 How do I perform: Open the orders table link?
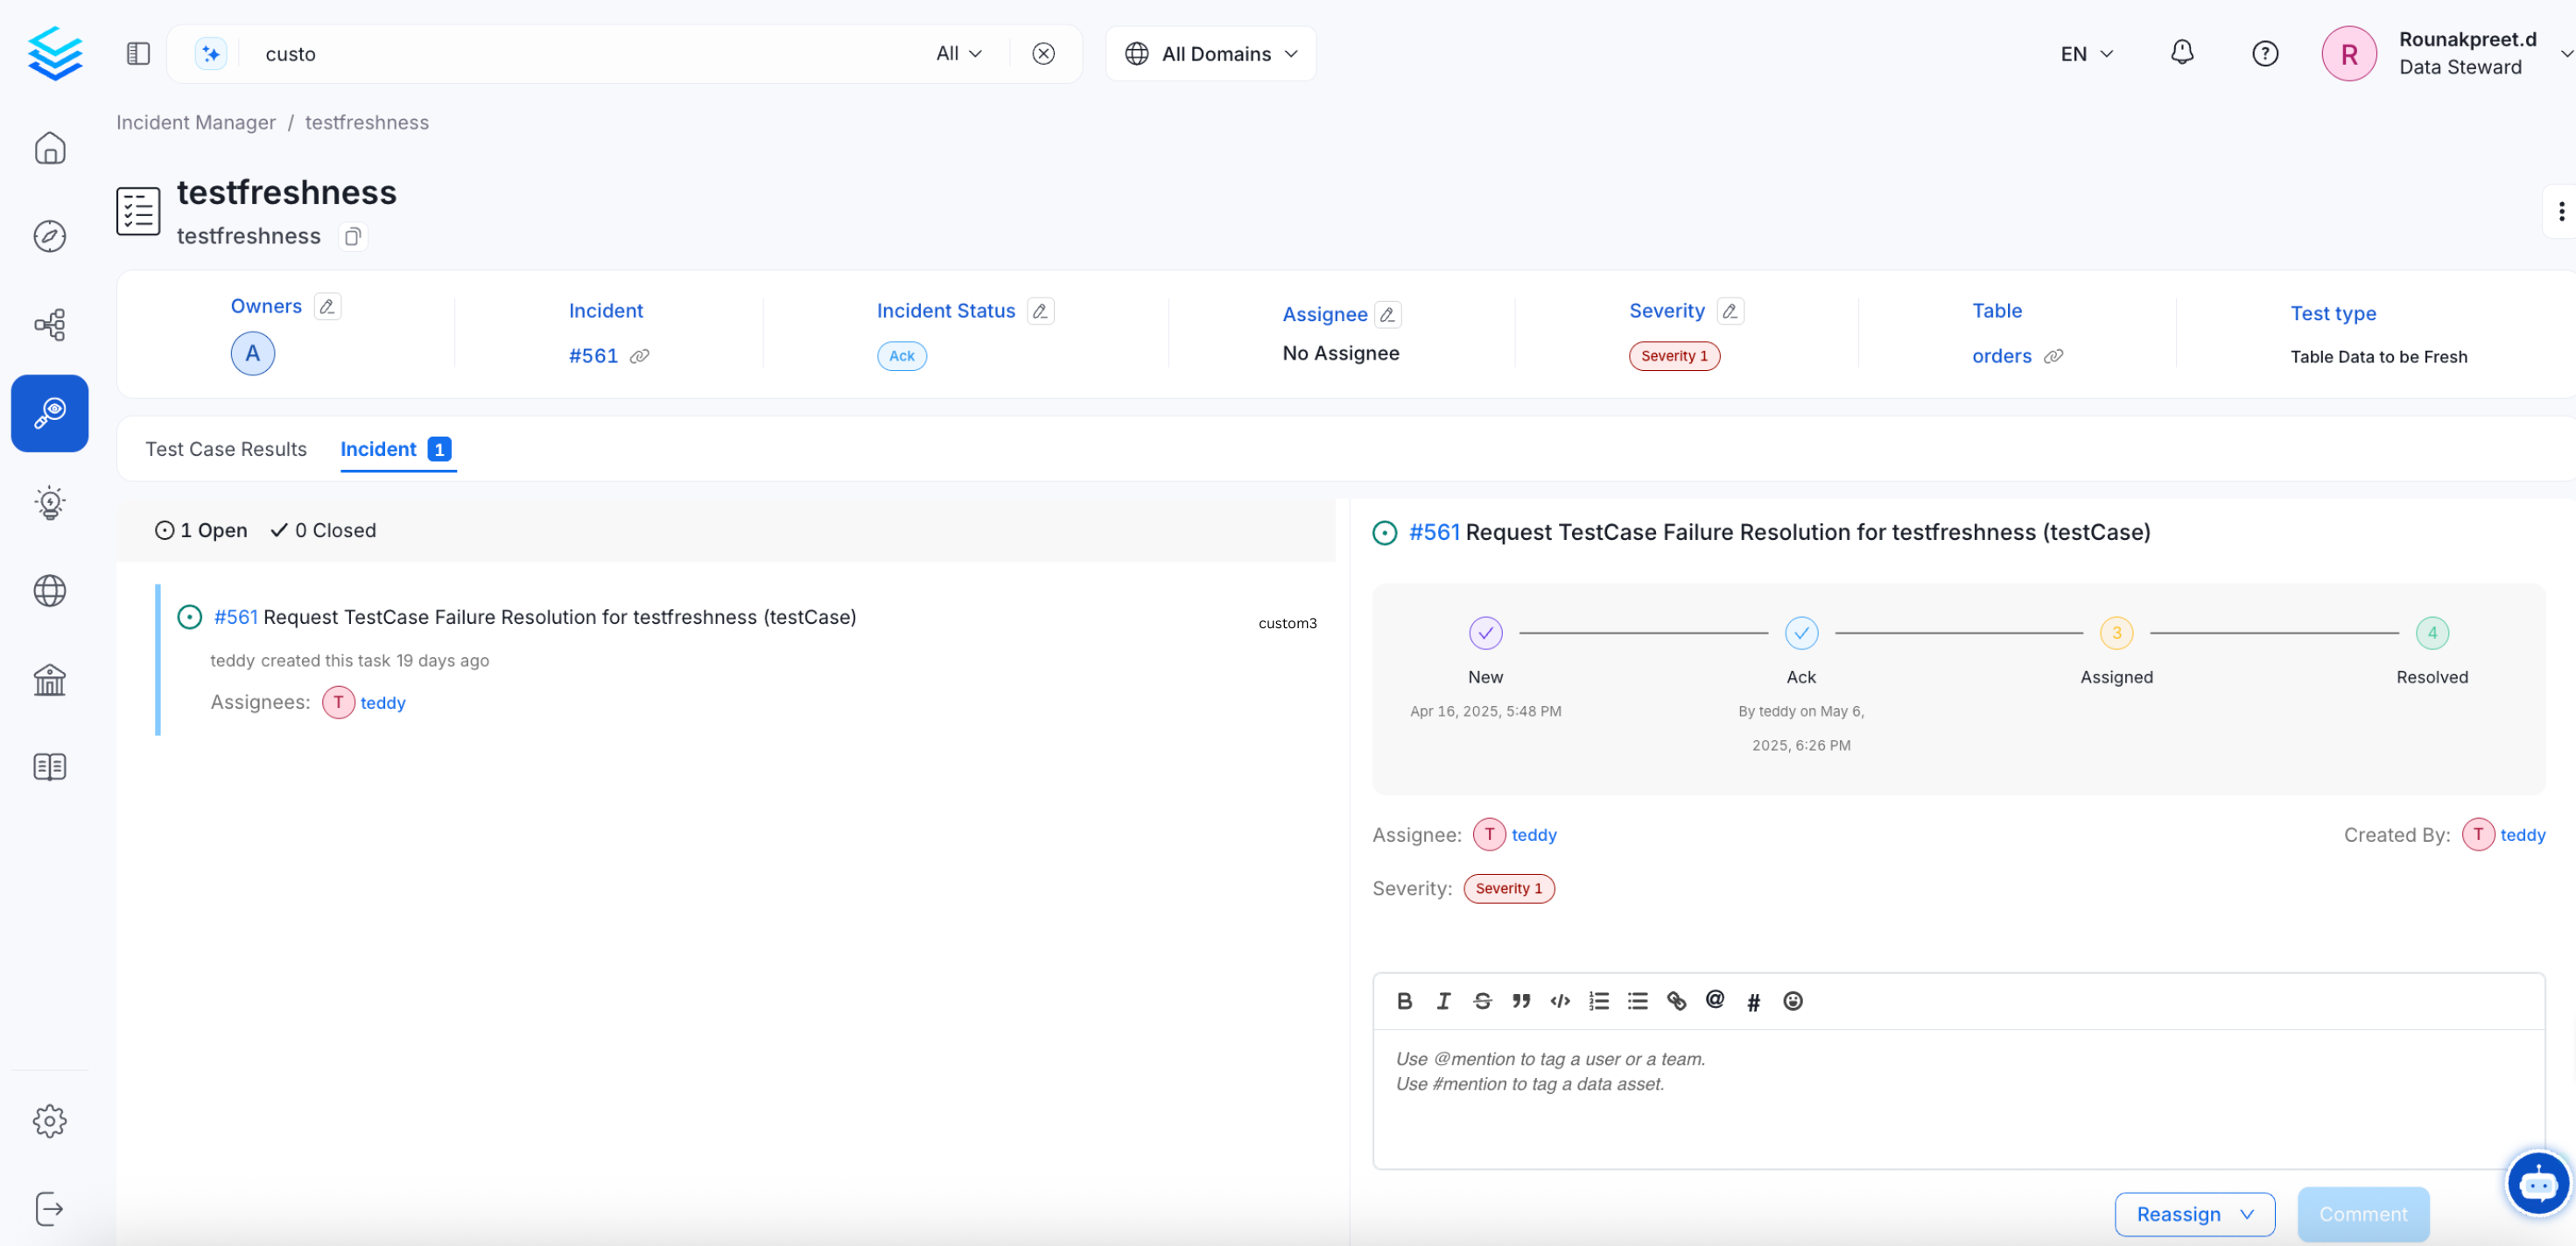[x=2001, y=356]
